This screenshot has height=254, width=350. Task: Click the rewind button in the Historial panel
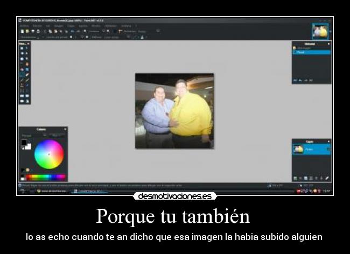click(x=295, y=80)
